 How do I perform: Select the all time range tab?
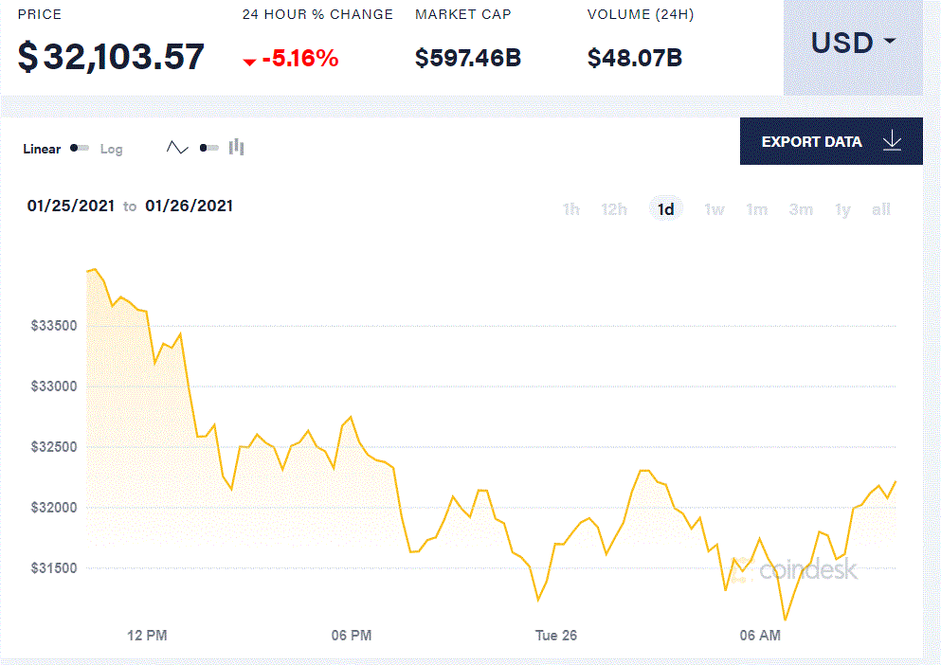pyautogui.click(x=881, y=209)
